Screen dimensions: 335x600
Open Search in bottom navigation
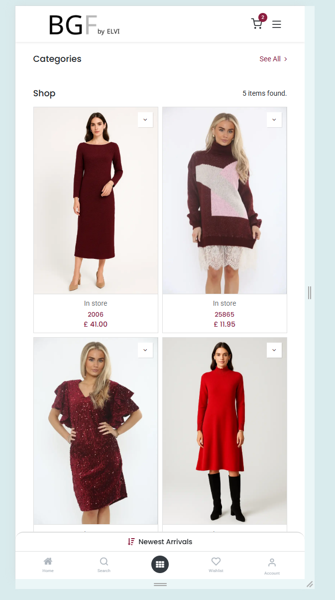(x=104, y=565)
